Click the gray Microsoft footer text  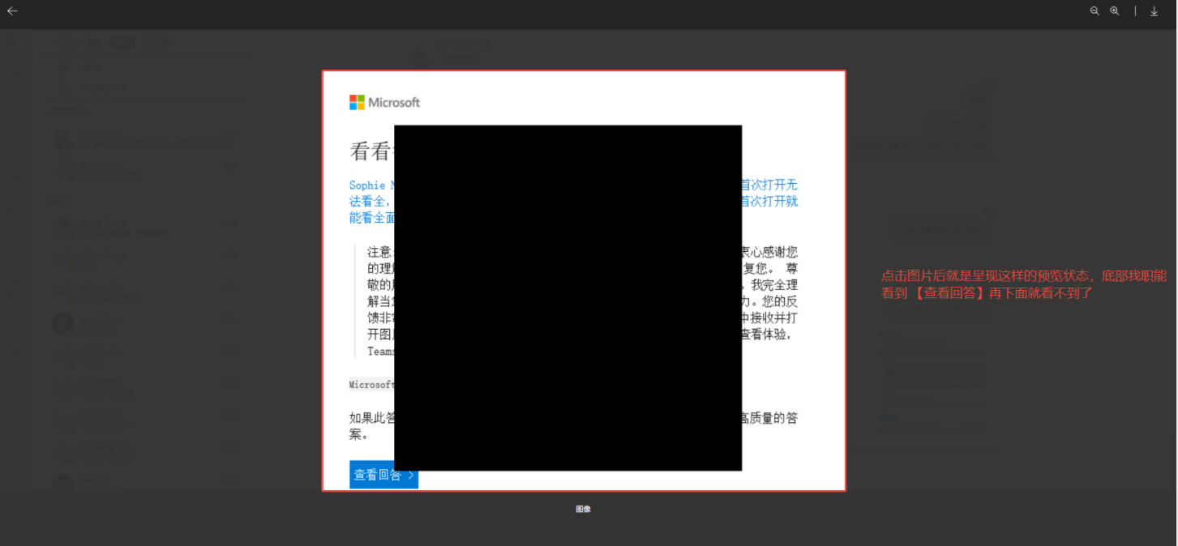[372, 385]
